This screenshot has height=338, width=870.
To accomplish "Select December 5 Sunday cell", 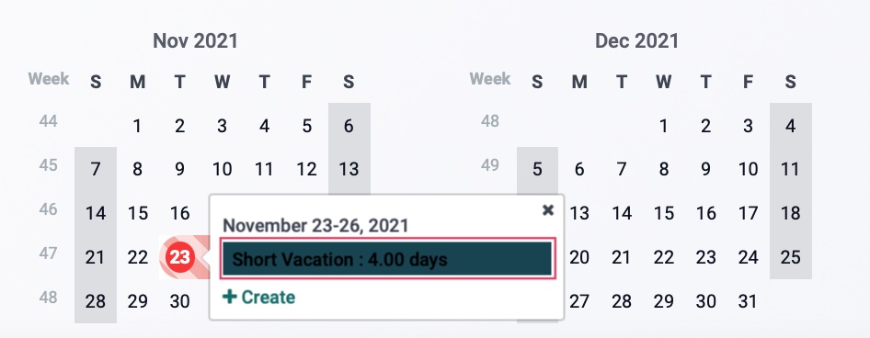I will (x=537, y=169).
